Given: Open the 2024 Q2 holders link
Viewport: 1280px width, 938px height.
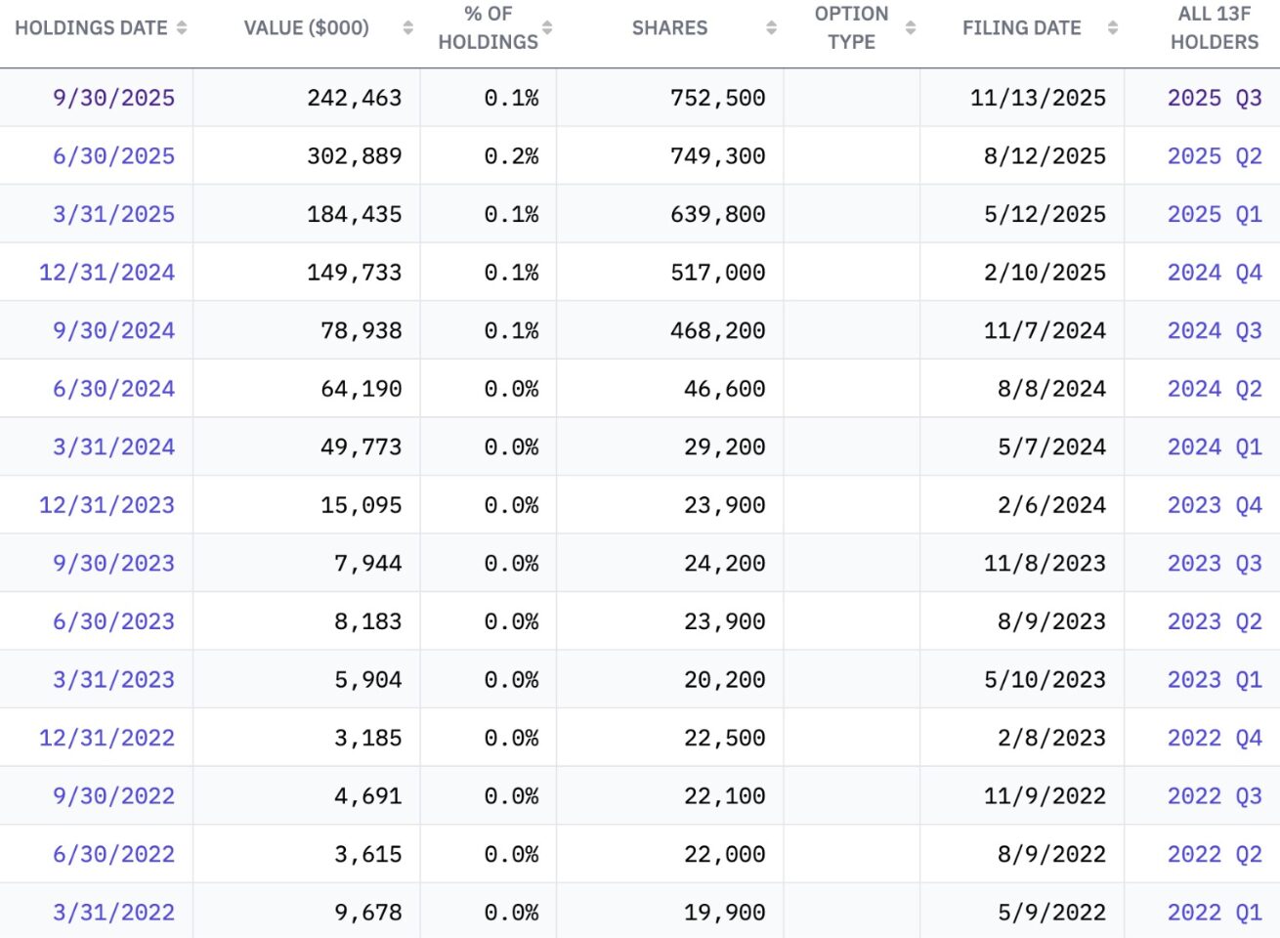Looking at the screenshot, I should [1215, 389].
